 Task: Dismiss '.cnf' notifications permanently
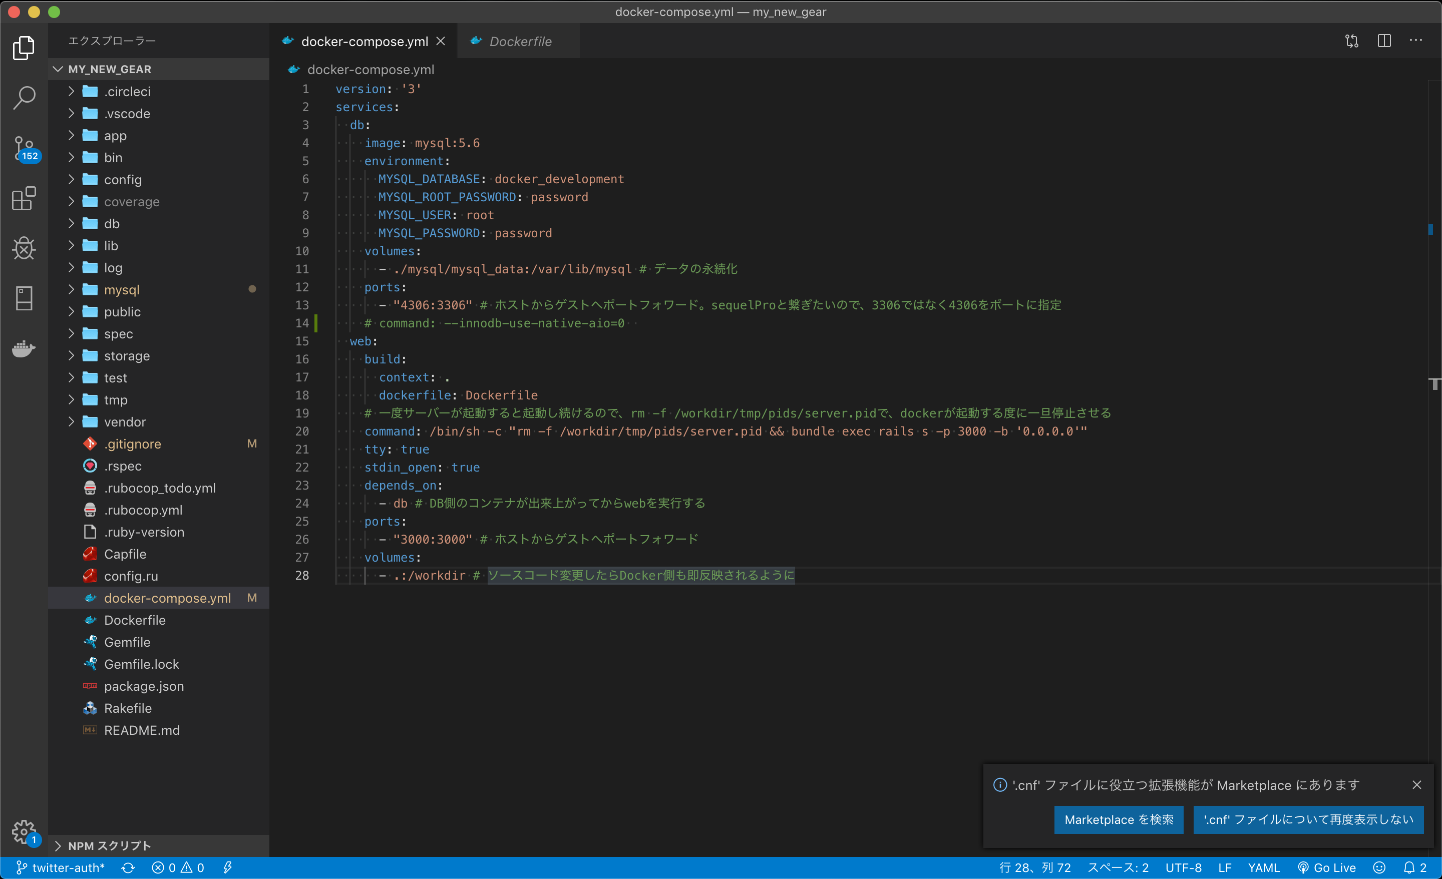pos(1309,820)
